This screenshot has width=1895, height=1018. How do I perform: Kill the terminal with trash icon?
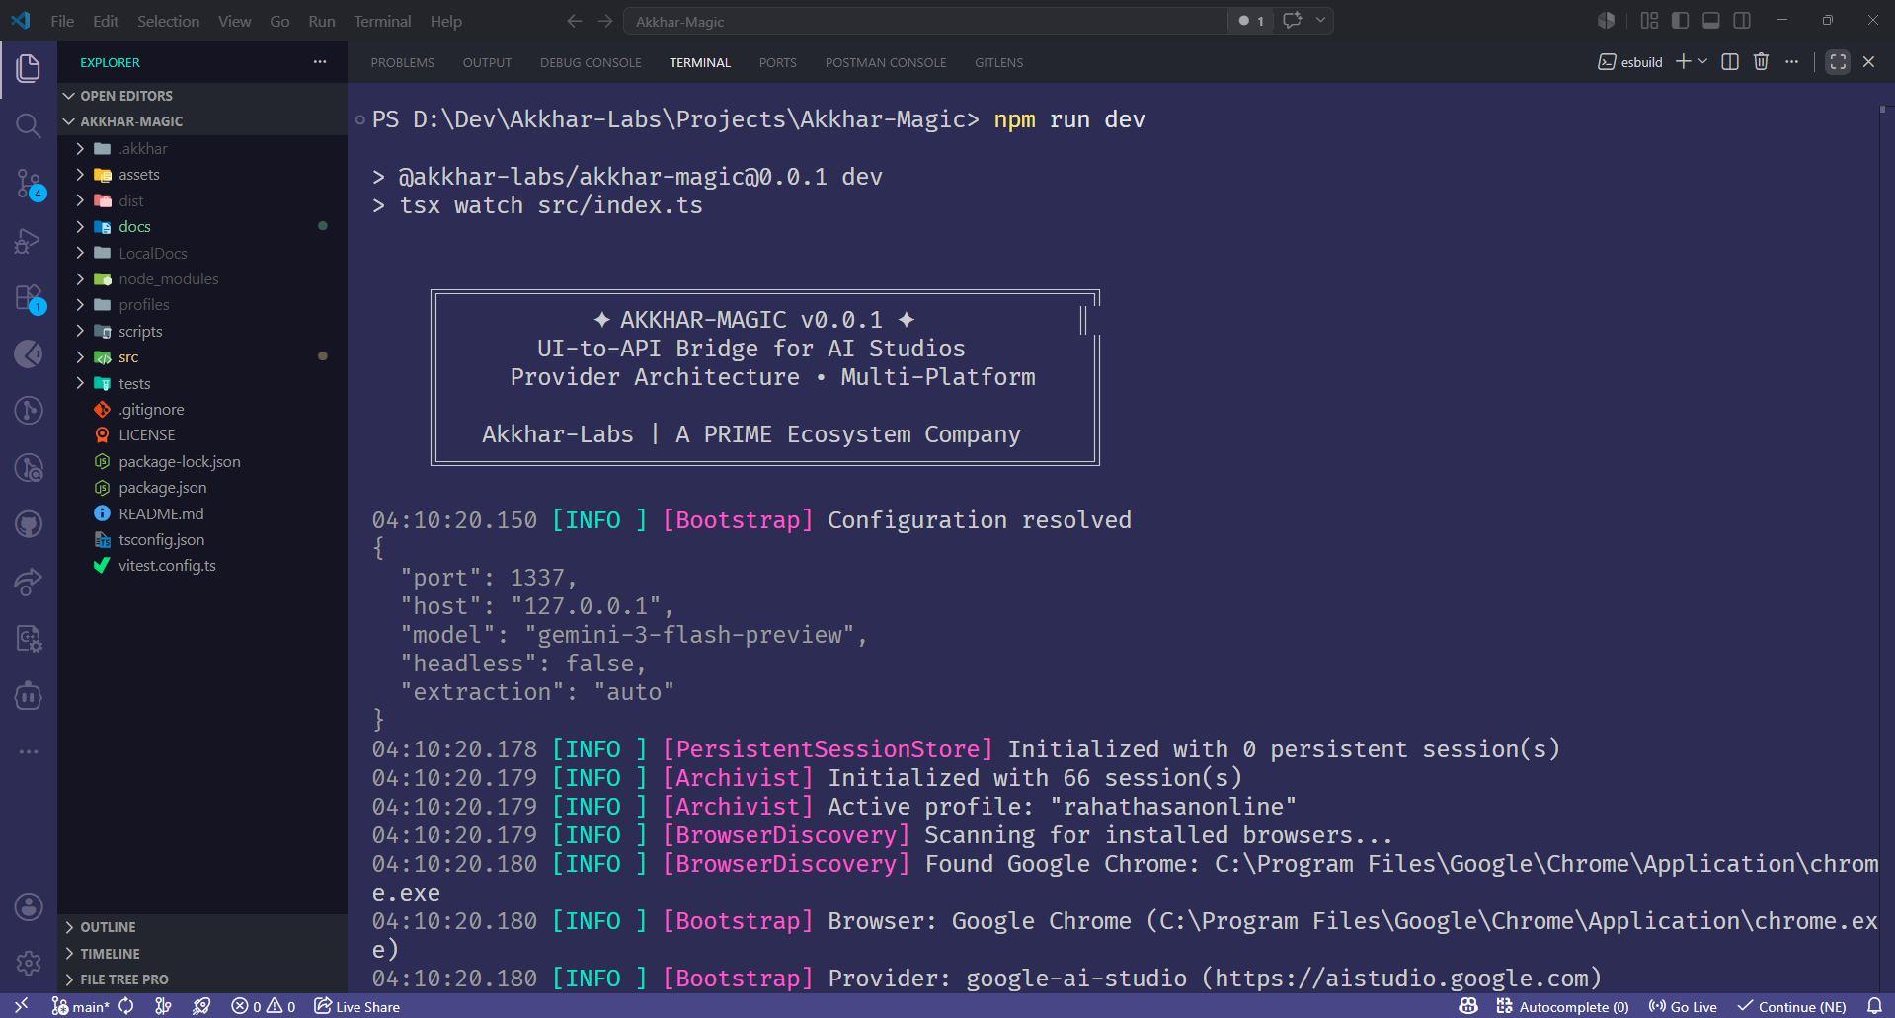pyautogui.click(x=1761, y=61)
